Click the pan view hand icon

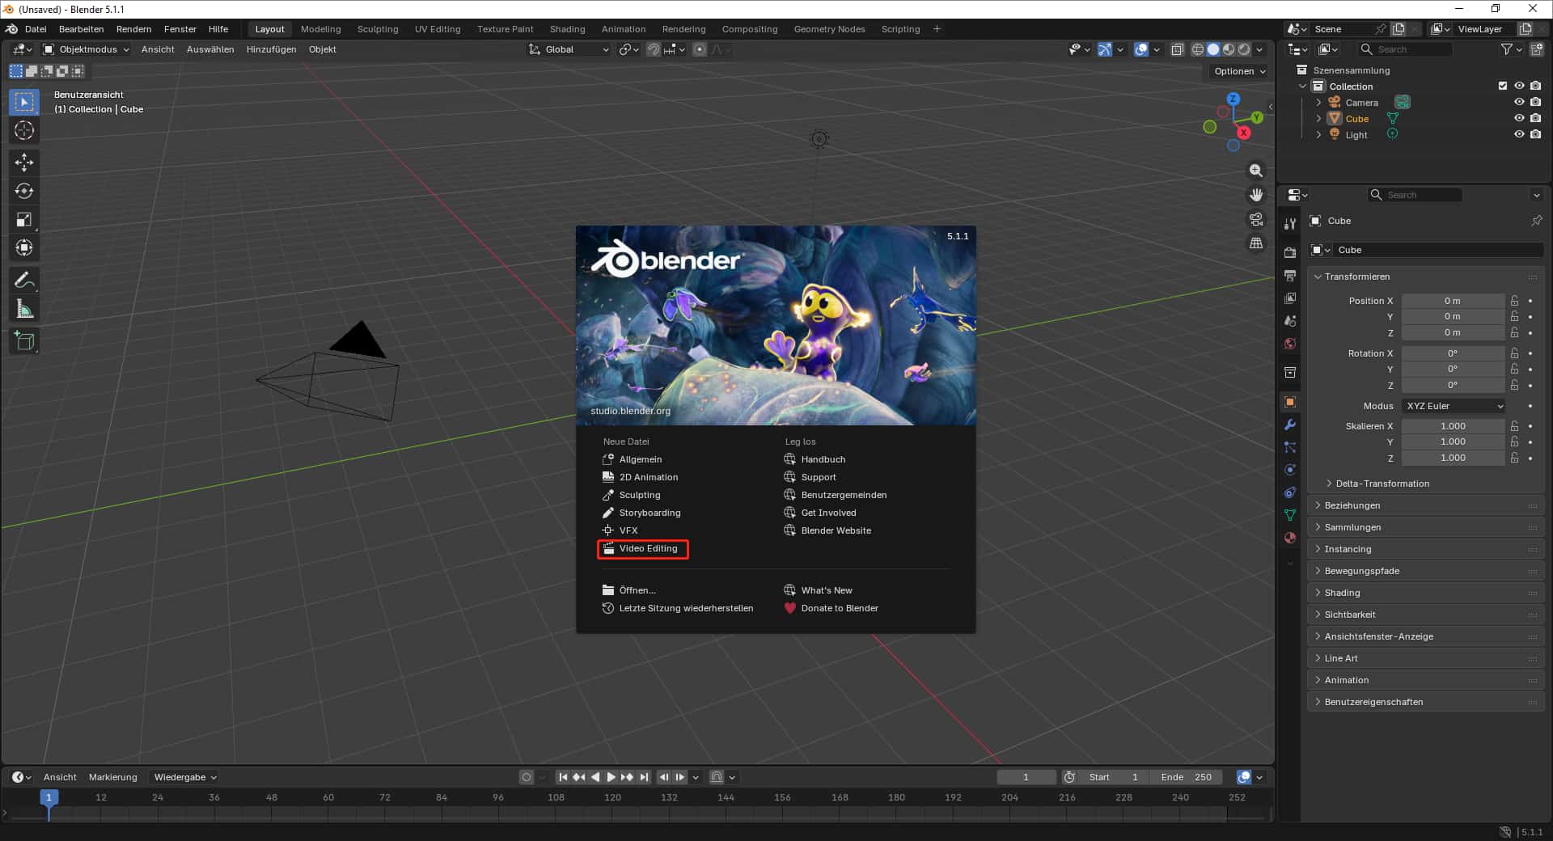(x=1256, y=195)
